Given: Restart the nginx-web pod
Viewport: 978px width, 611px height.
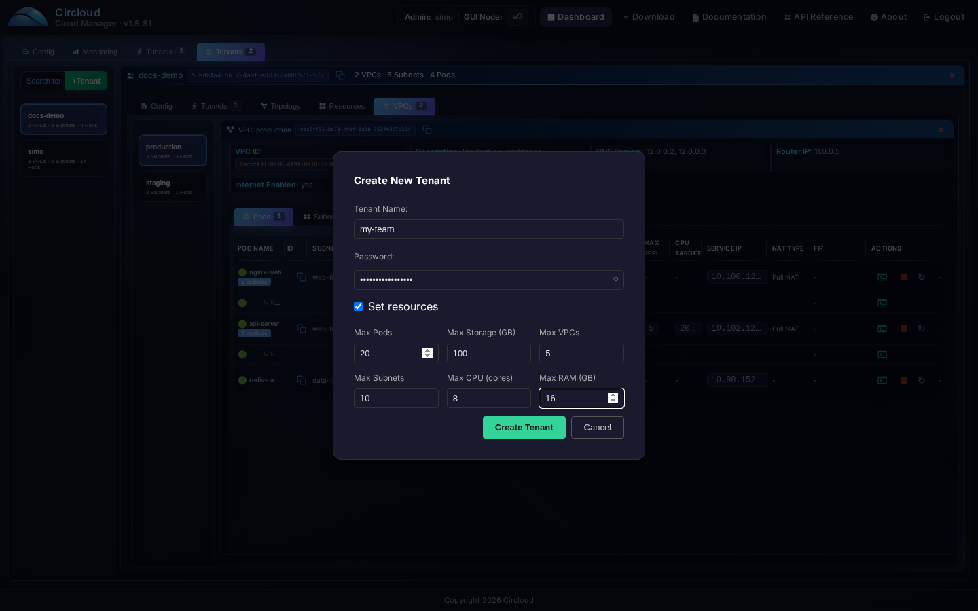Looking at the screenshot, I should (x=922, y=277).
